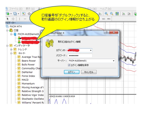Click the application icon left of ファイル menu

click(x=7, y=9)
